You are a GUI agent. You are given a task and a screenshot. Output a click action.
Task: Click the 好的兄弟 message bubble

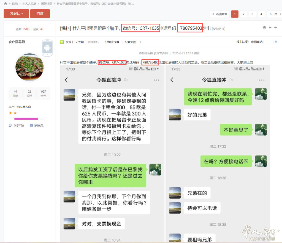(197, 115)
